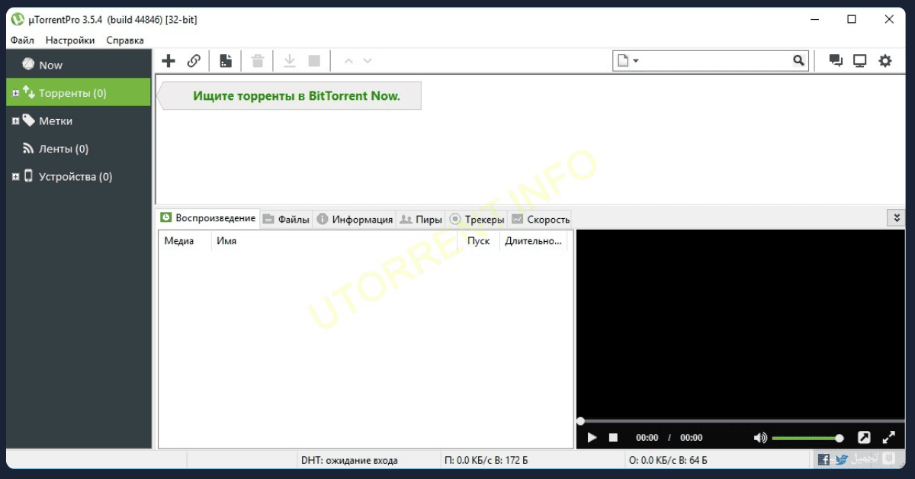Click the black video preview area

740,323
